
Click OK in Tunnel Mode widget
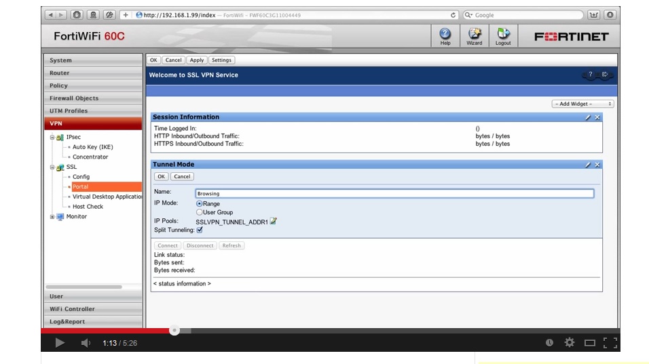tap(161, 176)
